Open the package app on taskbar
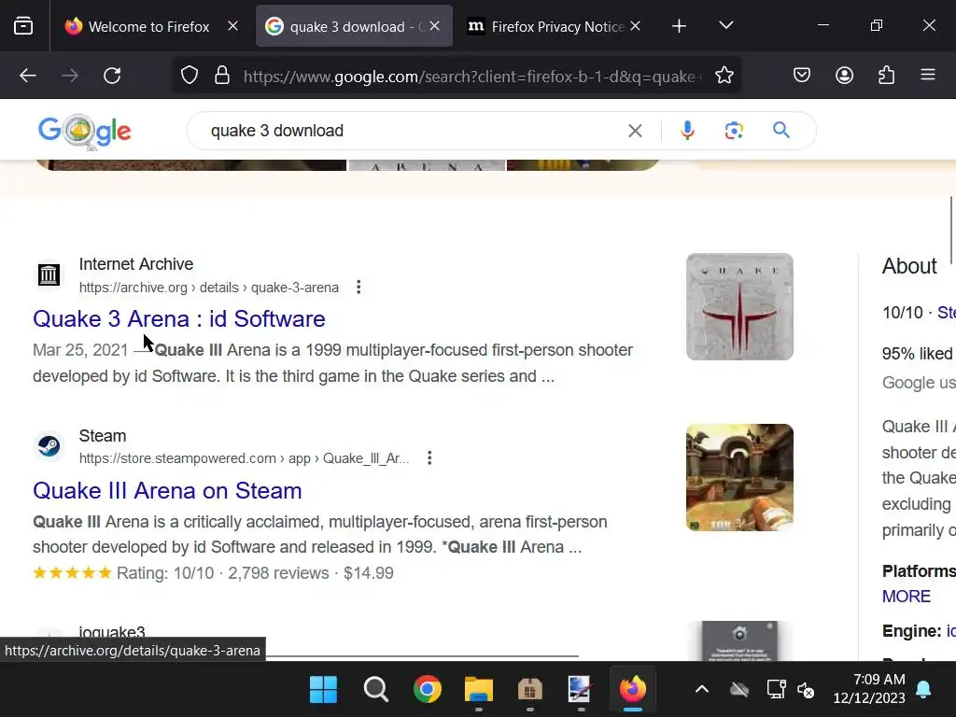 tap(530, 690)
